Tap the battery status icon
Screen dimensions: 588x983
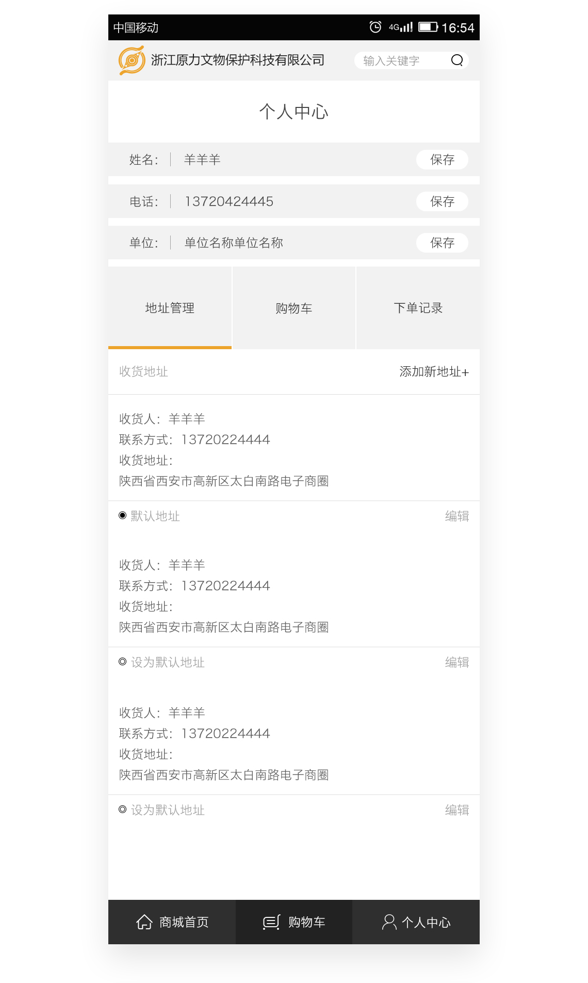[x=428, y=27]
